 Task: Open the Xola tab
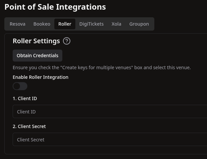pyautogui.click(x=116, y=24)
